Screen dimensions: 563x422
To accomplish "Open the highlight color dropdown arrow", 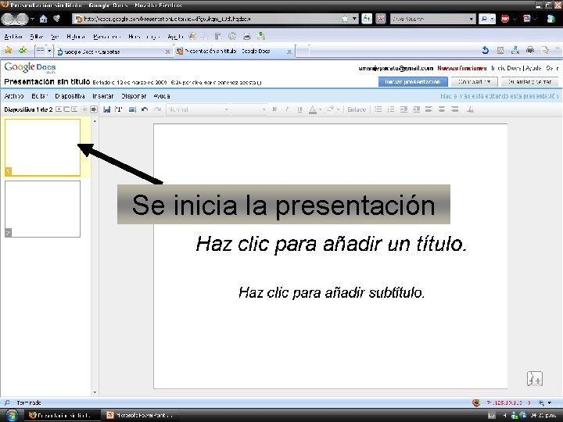I will [338, 109].
